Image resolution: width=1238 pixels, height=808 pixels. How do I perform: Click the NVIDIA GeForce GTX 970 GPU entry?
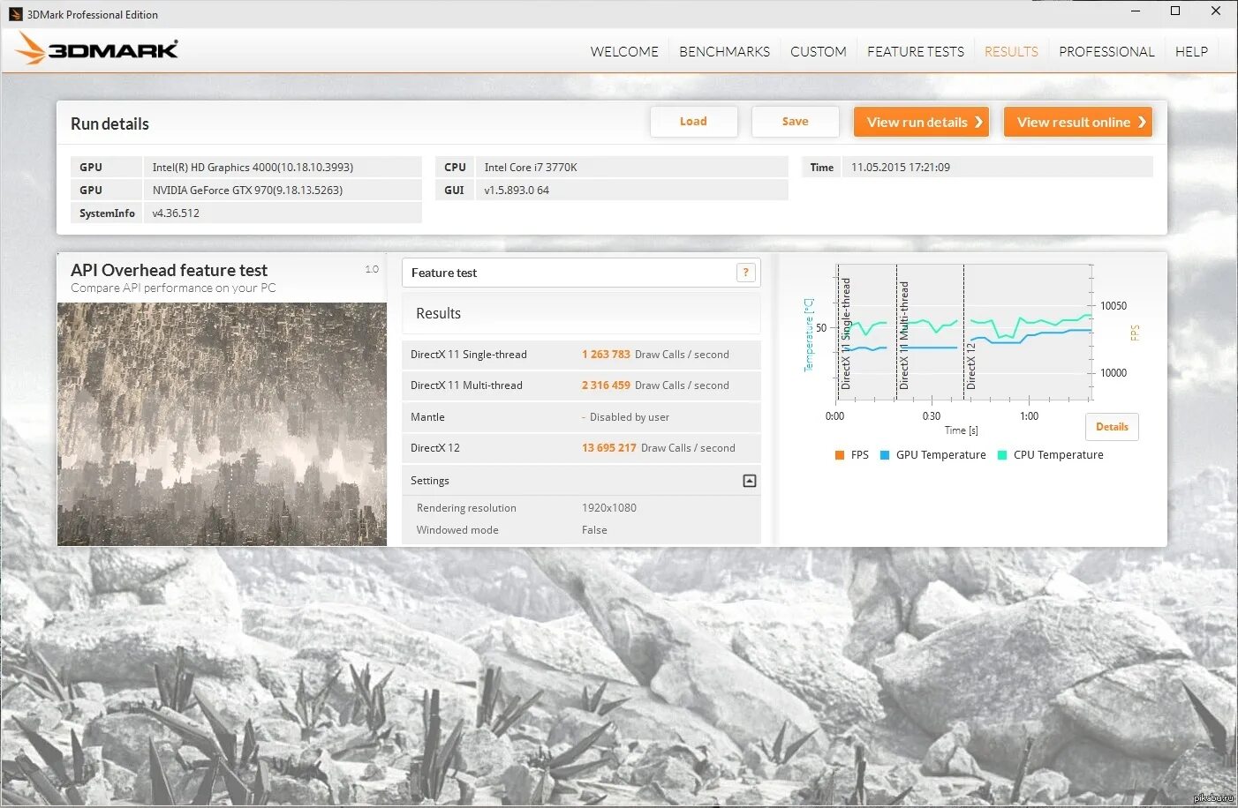point(247,191)
